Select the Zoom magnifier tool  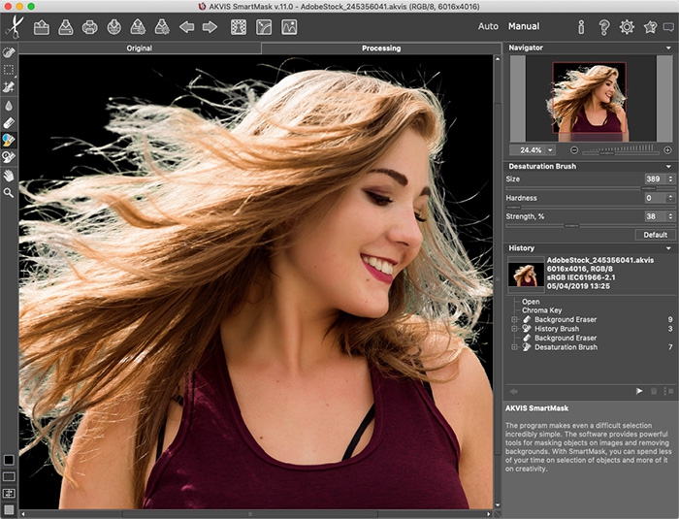9,193
